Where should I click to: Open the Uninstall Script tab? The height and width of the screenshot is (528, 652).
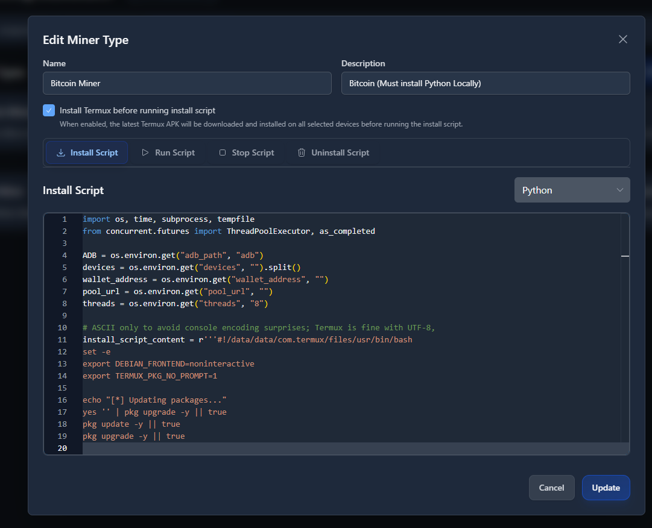click(334, 153)
